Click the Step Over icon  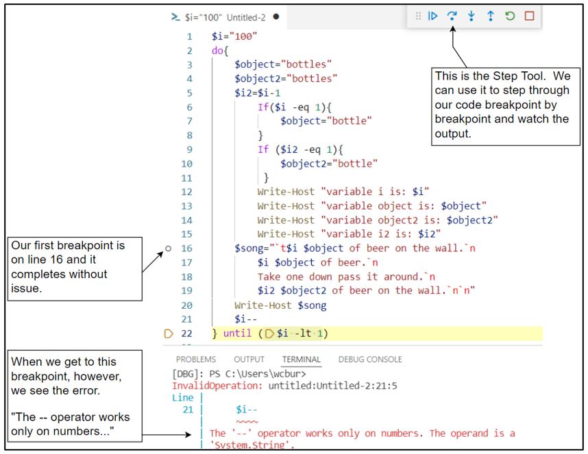click(x=453, y=17)
